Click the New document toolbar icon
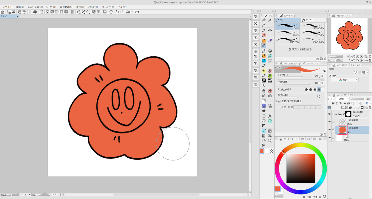Image resolution: width=372 pixels, height=199 pixels. click(x=9, y=12)
